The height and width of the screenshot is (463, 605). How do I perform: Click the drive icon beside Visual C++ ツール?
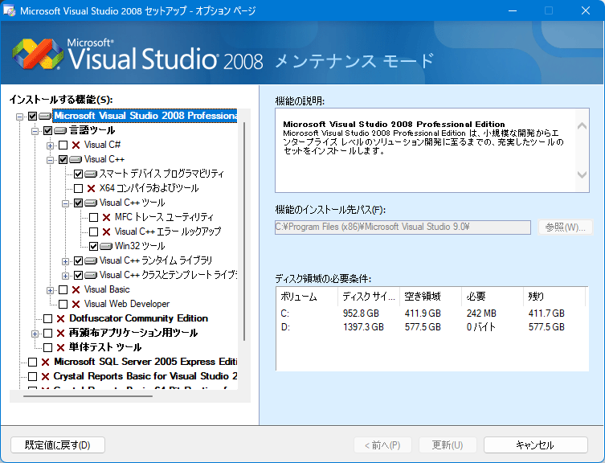click(x=91, y=203)
